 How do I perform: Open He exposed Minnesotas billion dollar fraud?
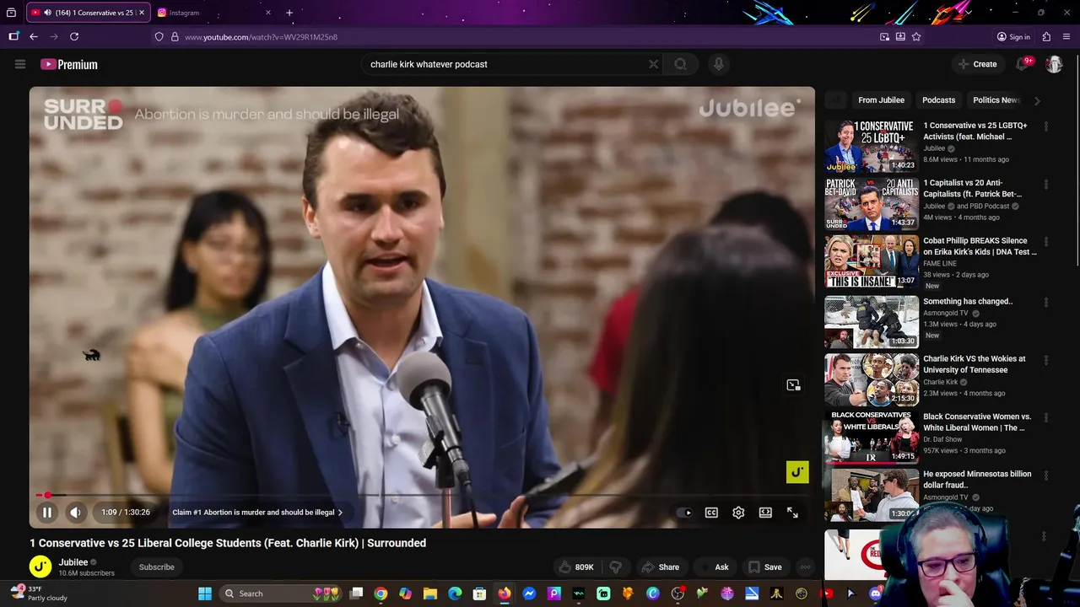click(977, 479)
